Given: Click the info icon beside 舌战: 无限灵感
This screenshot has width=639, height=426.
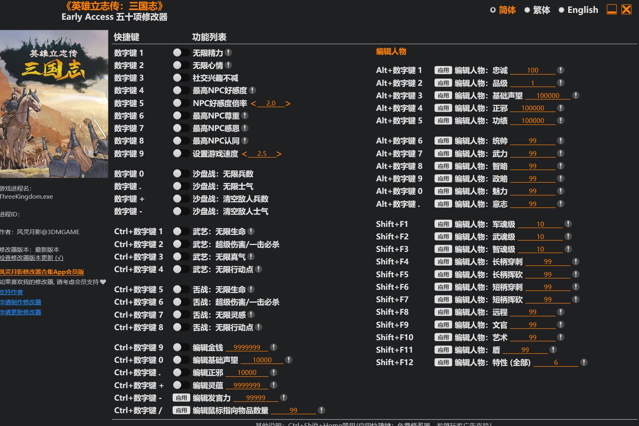Looking at the screenshot, I should (x=251, y=314).
